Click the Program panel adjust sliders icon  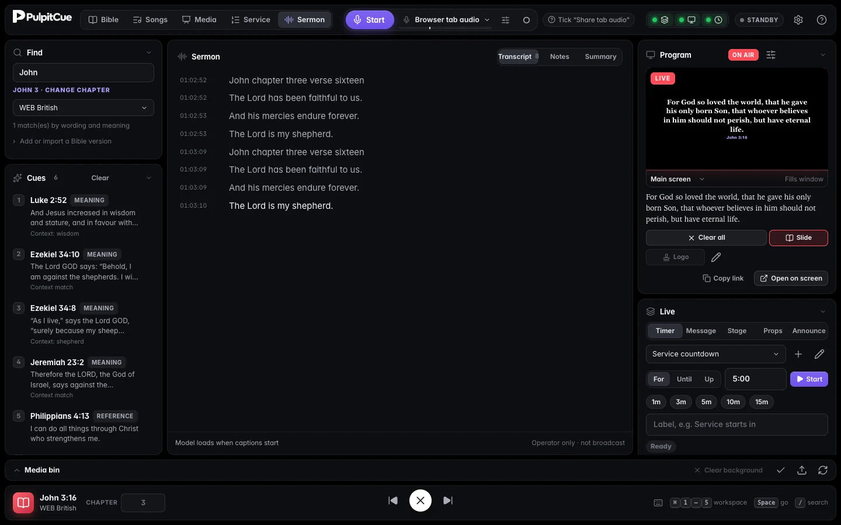click(771, 55)
